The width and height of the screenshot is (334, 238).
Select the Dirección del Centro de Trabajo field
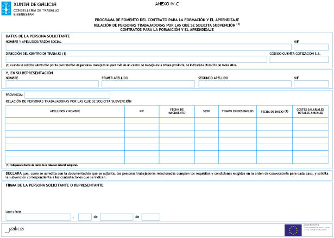click(136, 59)
